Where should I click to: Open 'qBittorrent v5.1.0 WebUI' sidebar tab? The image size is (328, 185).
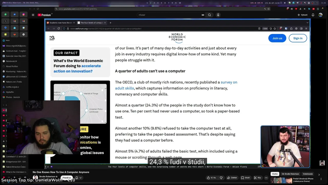tap(15, 77)
